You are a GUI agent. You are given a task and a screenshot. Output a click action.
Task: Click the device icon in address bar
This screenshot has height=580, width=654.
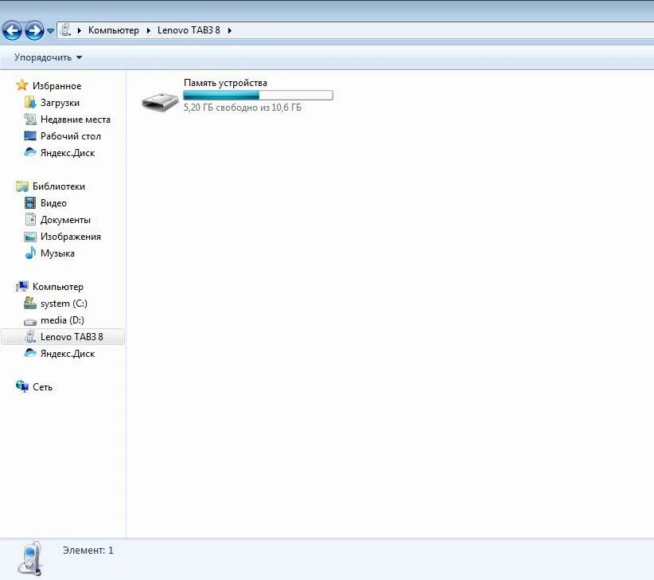point(65,30)
